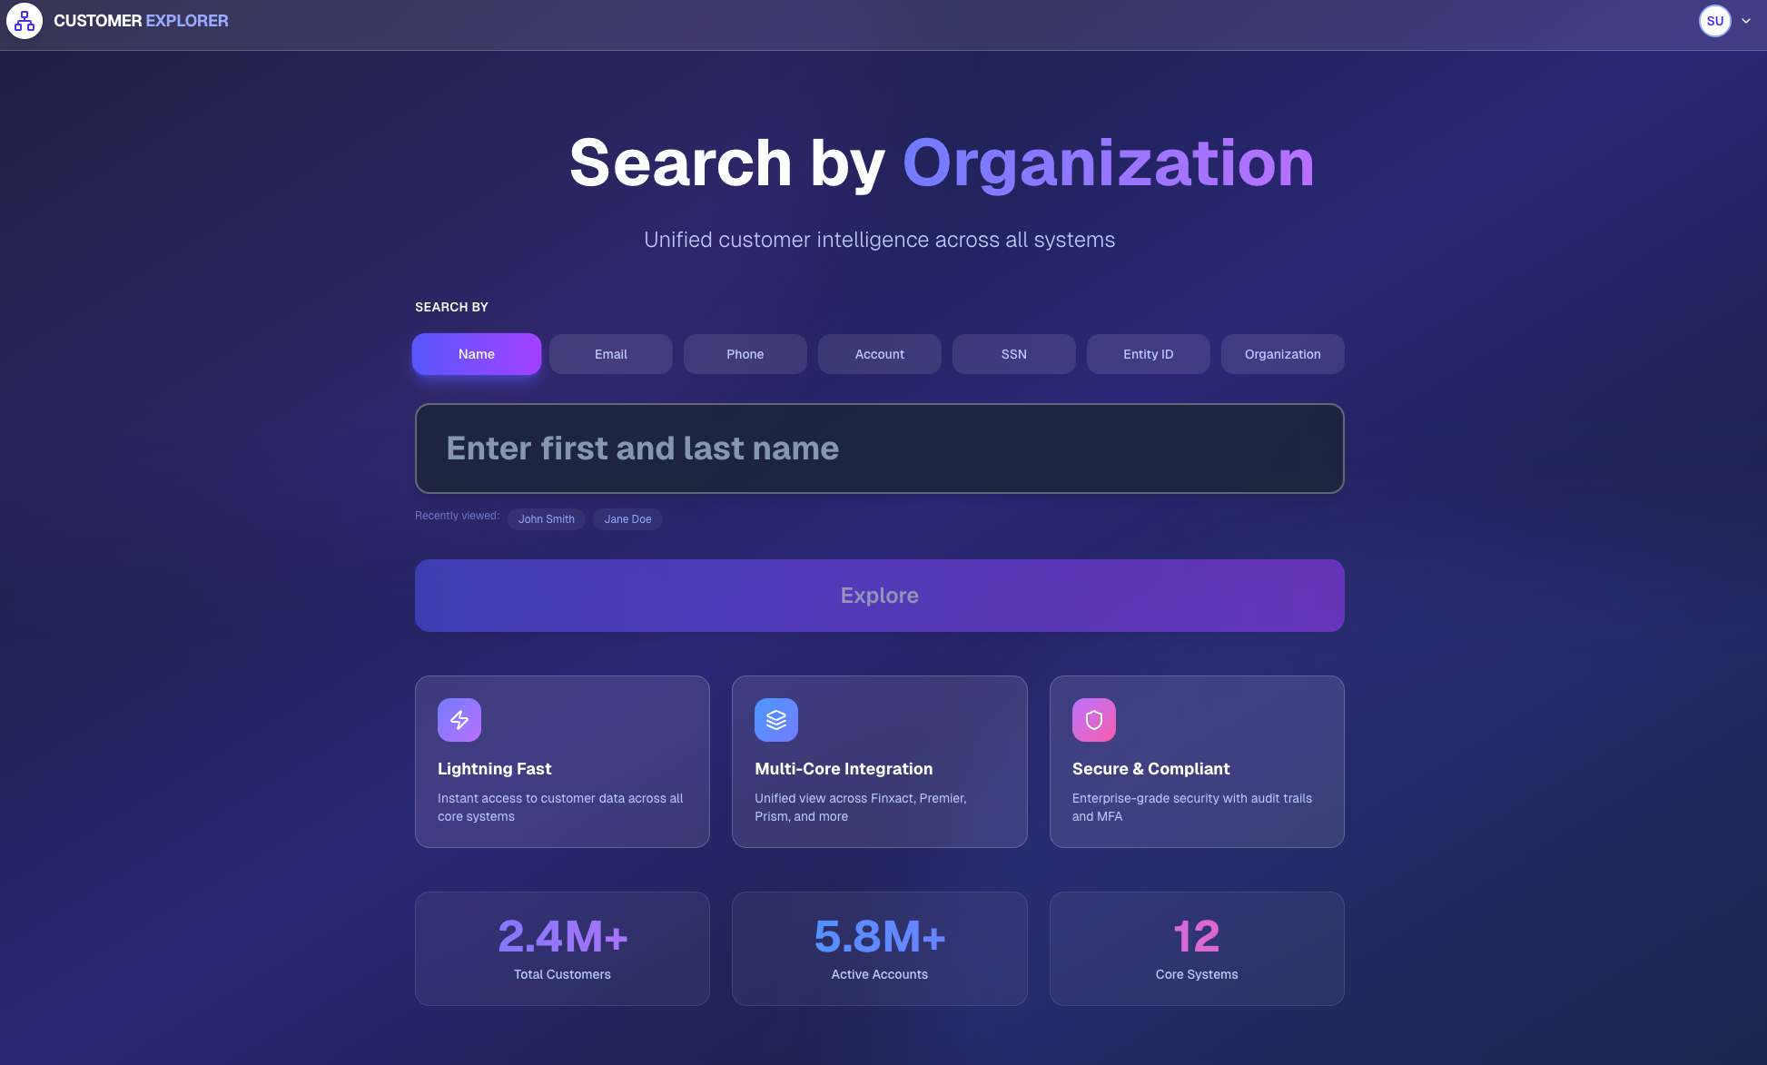The width and height of the screenshot is (1767, 1065).
Task: Open the SU user avatar
Action: coord(1714,20)
